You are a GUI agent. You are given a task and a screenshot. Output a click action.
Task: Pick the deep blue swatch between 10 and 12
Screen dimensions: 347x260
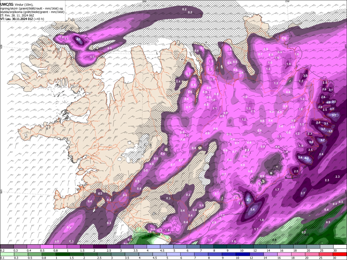click(x=242, y=254)
